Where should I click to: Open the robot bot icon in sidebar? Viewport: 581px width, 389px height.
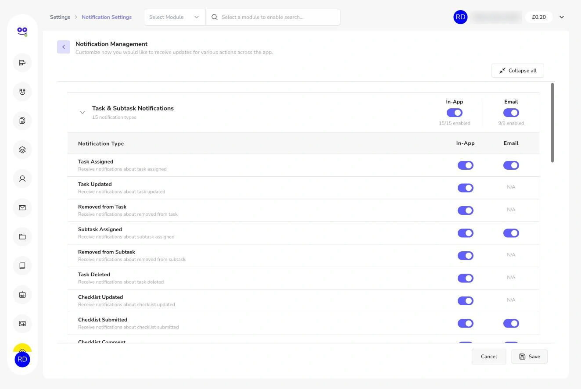(22, 295)
